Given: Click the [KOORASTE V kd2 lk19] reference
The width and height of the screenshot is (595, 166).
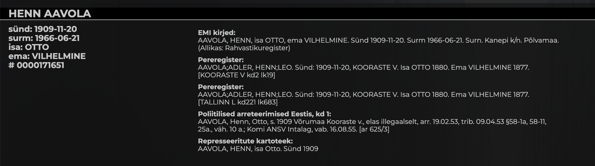Looking at the screenshot, I should click(236, 75).
